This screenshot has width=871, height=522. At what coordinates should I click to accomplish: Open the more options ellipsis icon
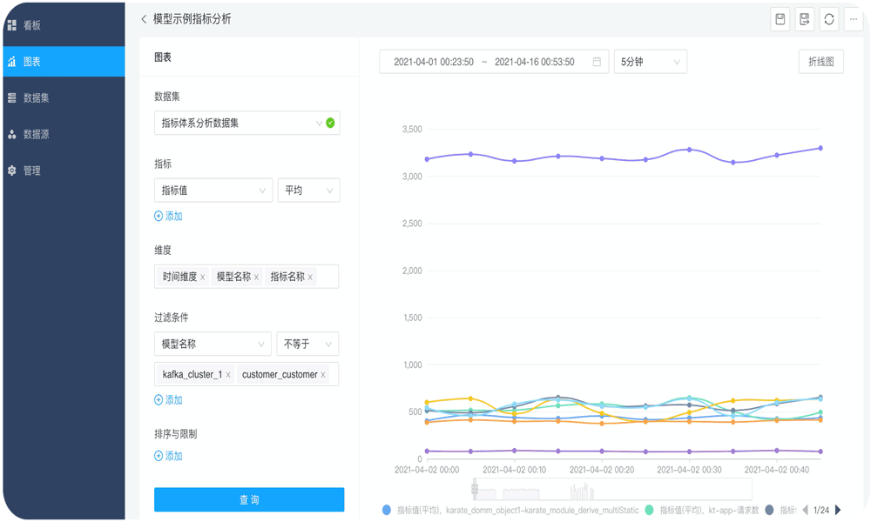point(853,18)
